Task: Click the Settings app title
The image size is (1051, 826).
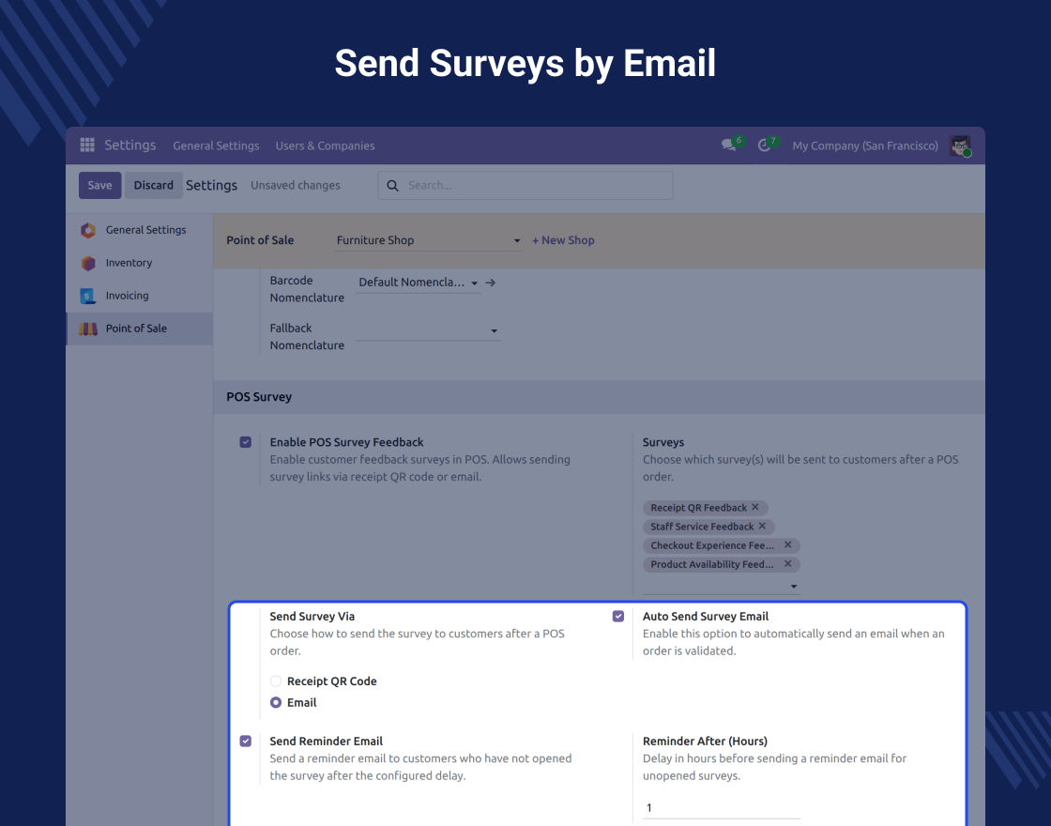Action: (x=130, y=145)
